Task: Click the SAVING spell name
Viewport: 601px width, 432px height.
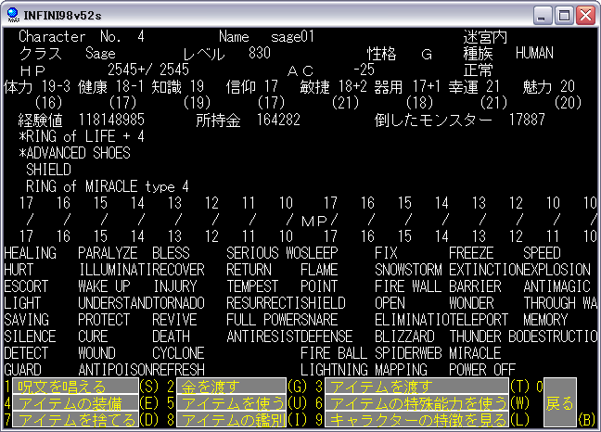Action: pos(27,320)
